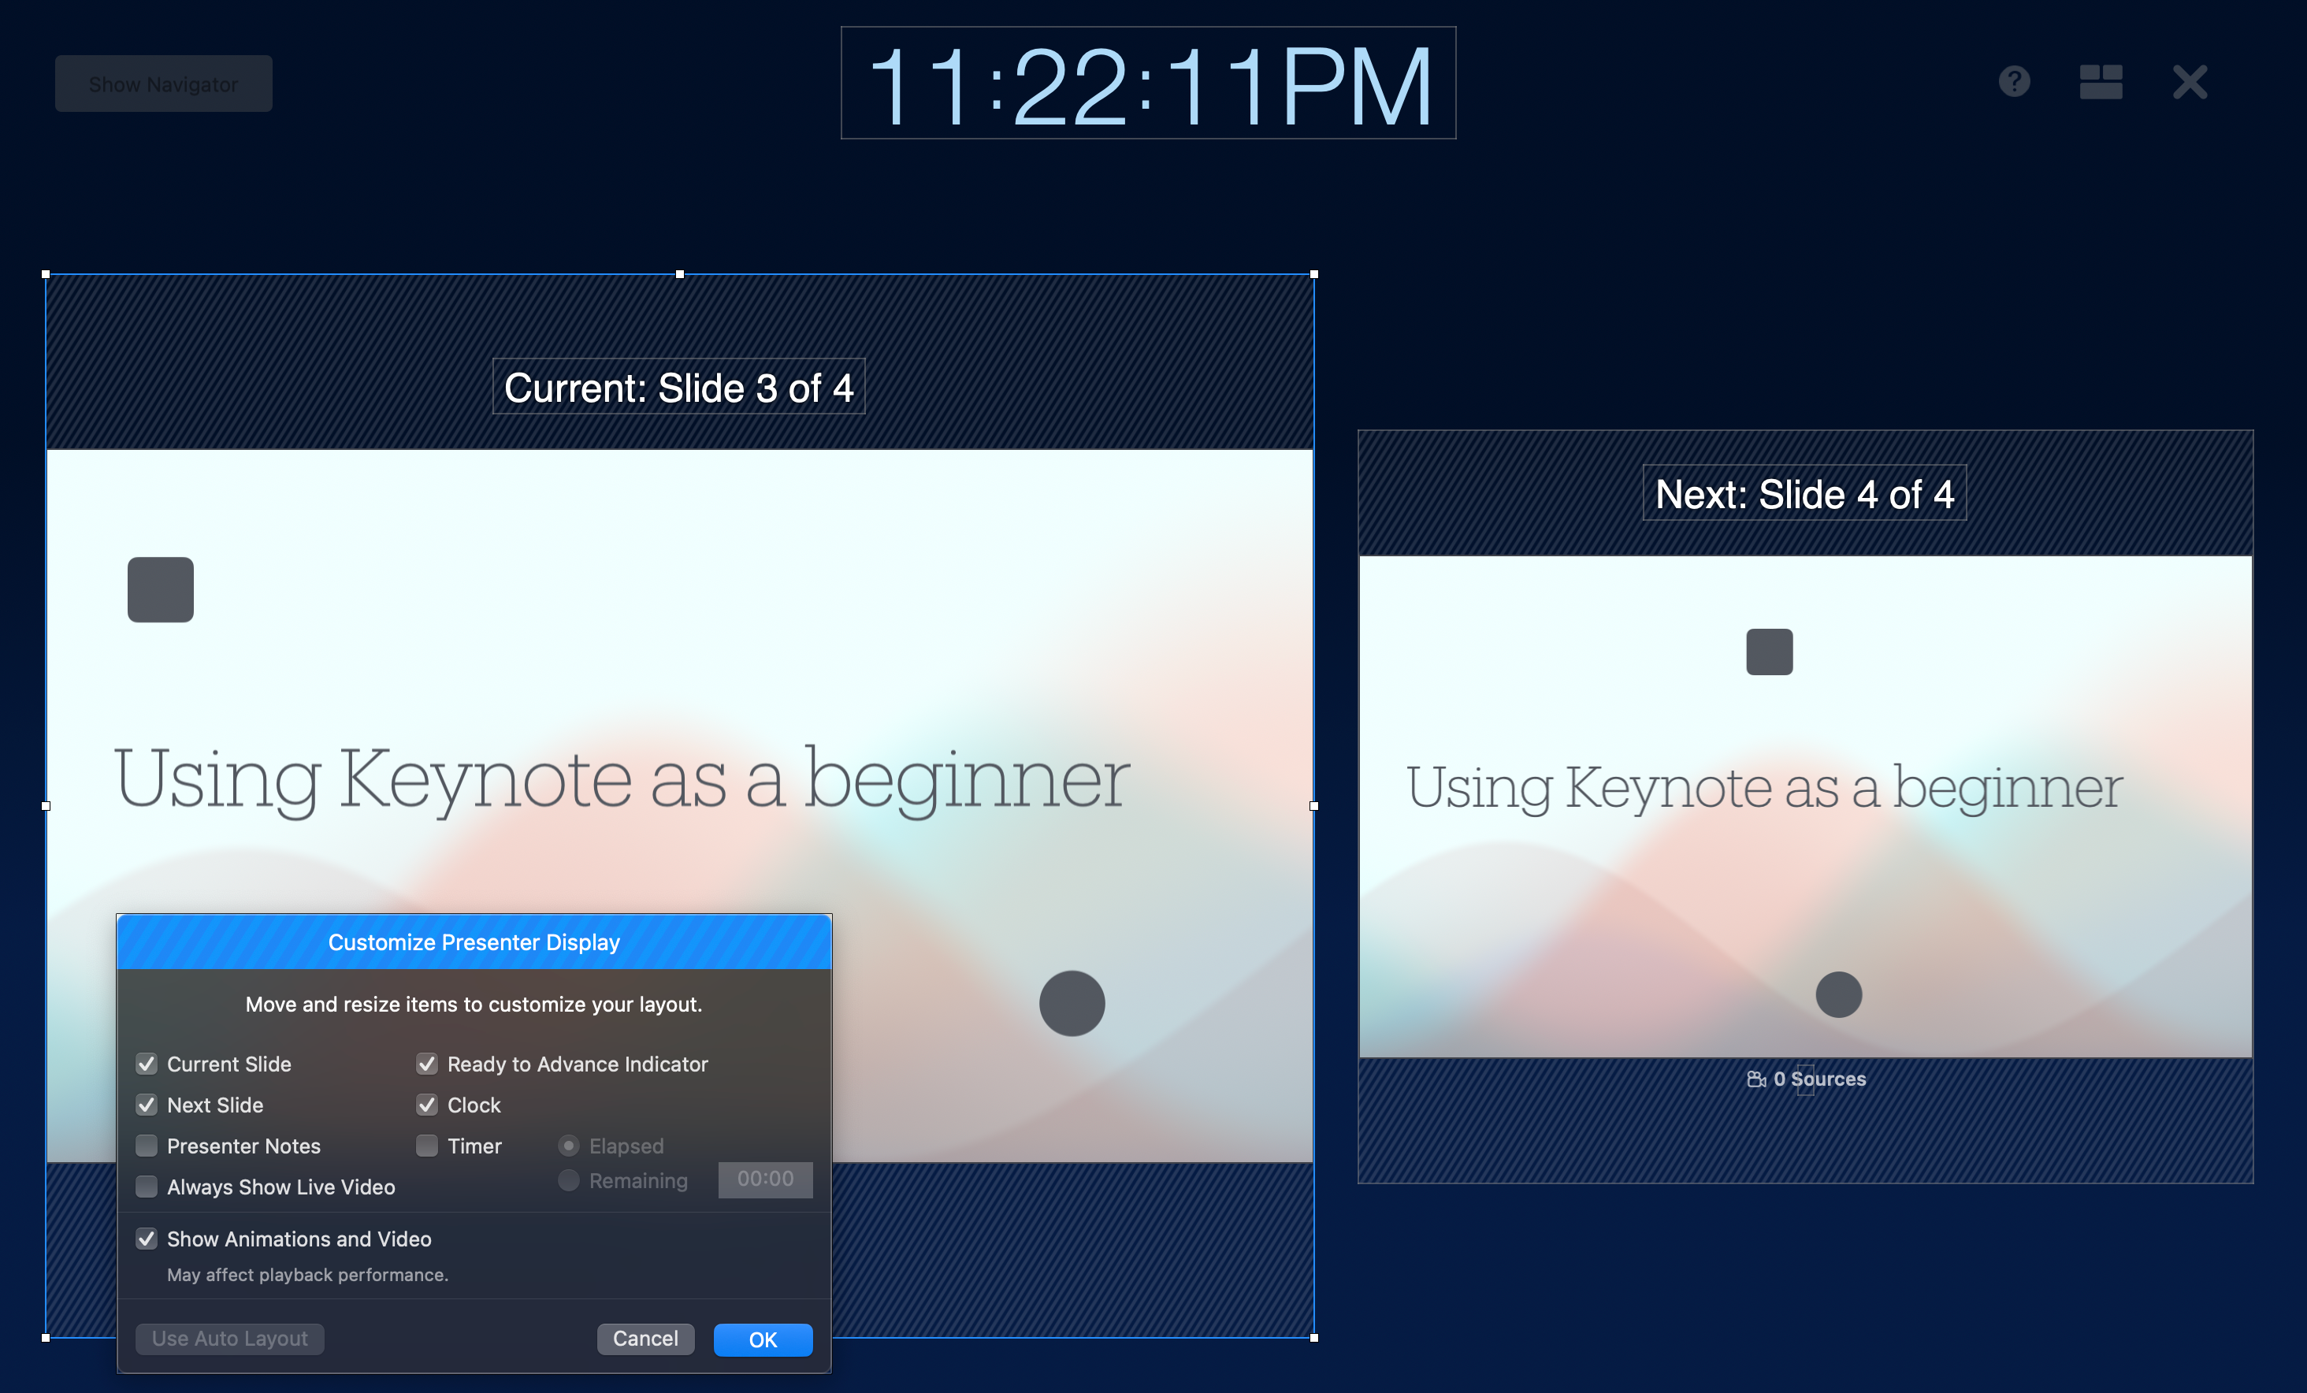Click the X icon to exit presenter display
Screen dimensions: 2307x1393
[x=2188, y=83]
